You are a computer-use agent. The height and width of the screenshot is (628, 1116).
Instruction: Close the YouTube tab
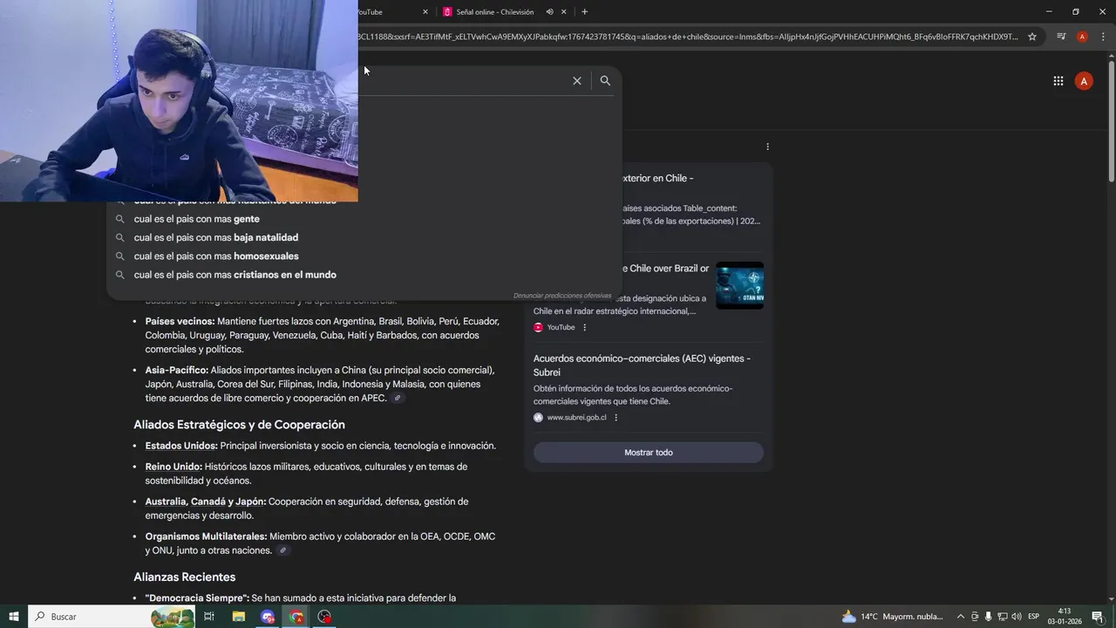[x=425, y=12]
